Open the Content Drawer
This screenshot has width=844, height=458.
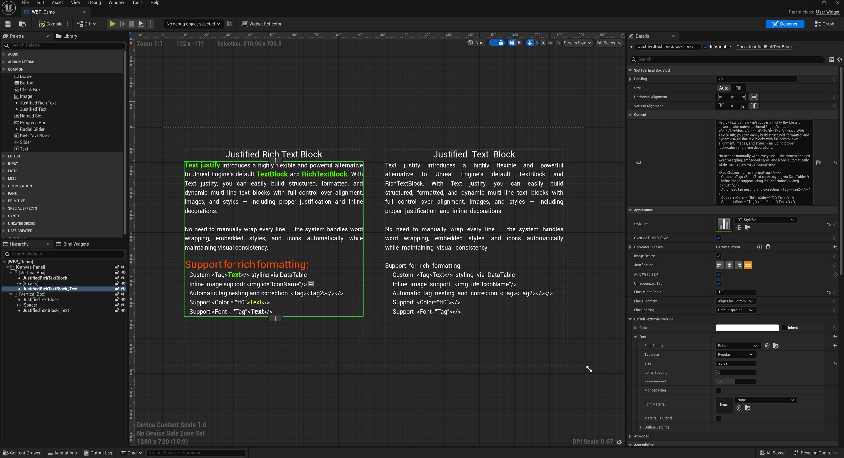tap(22, 453)
